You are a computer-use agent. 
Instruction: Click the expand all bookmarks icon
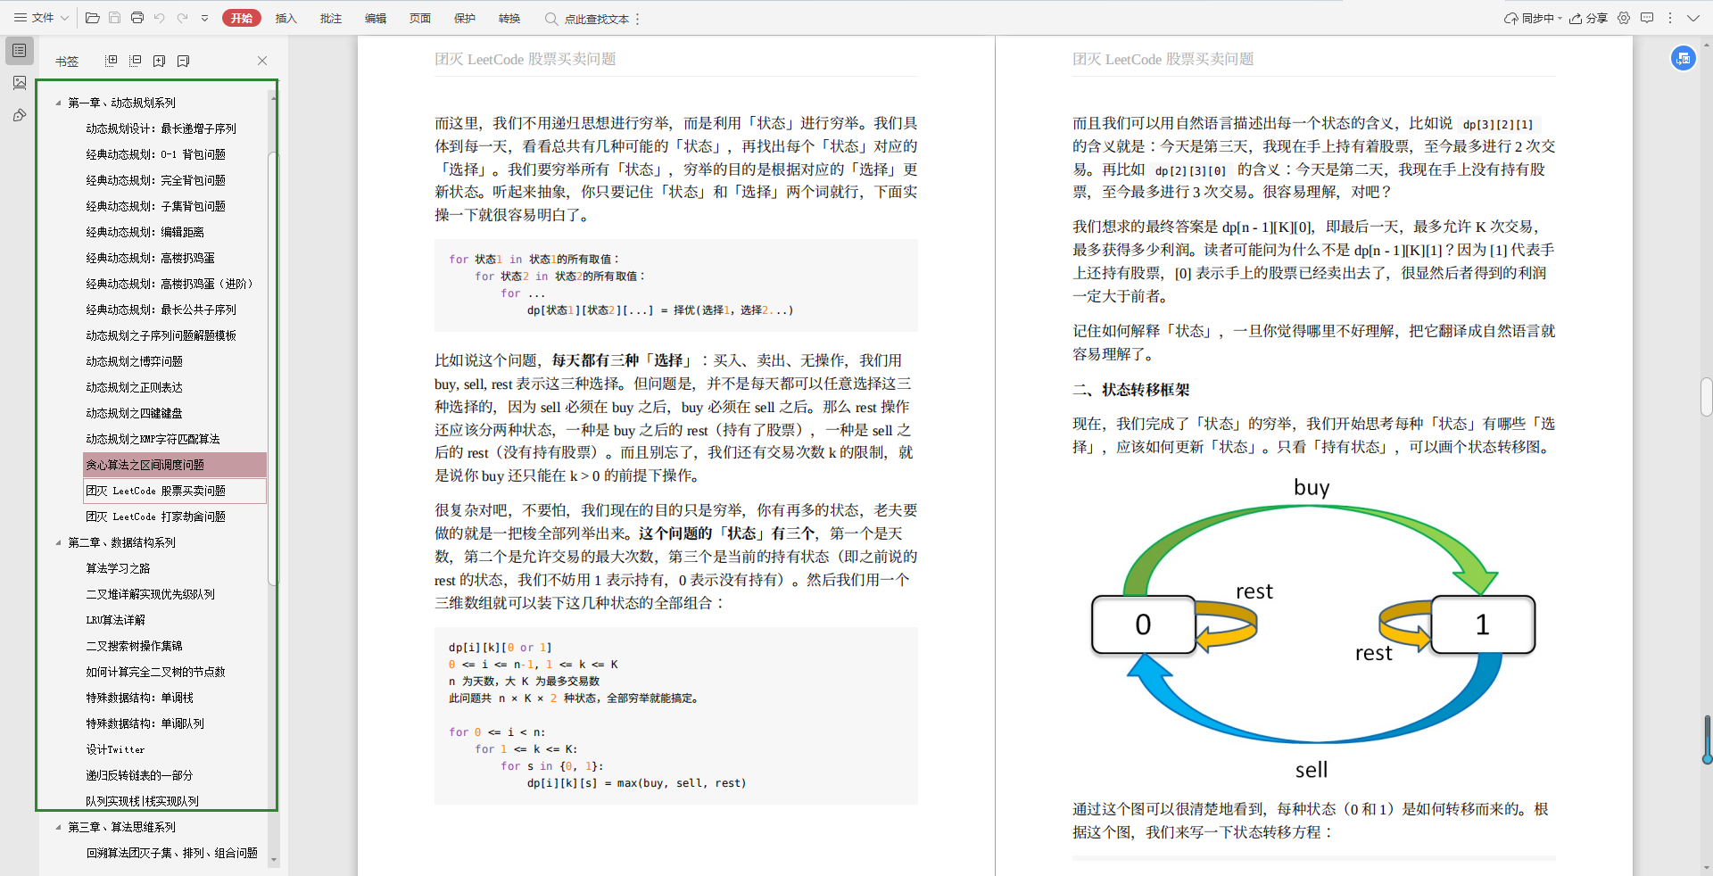pos(112,61)
